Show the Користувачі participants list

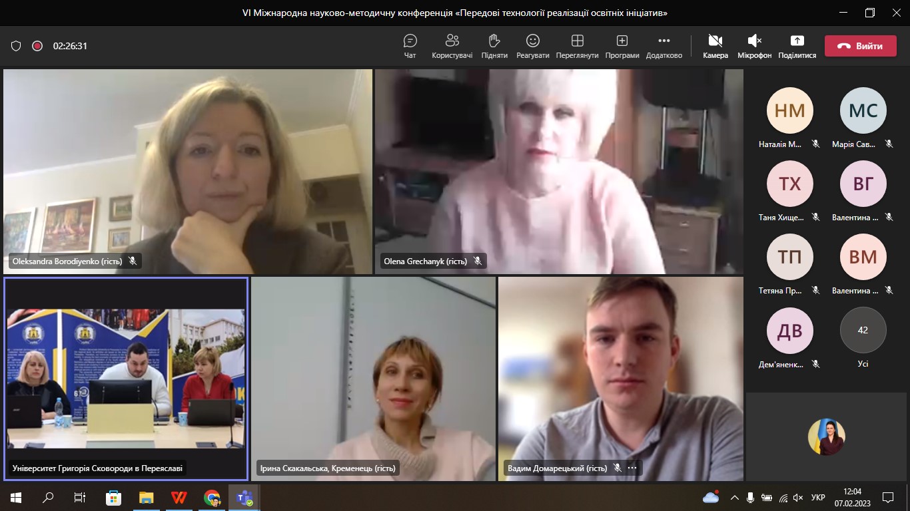coord(452,47)
